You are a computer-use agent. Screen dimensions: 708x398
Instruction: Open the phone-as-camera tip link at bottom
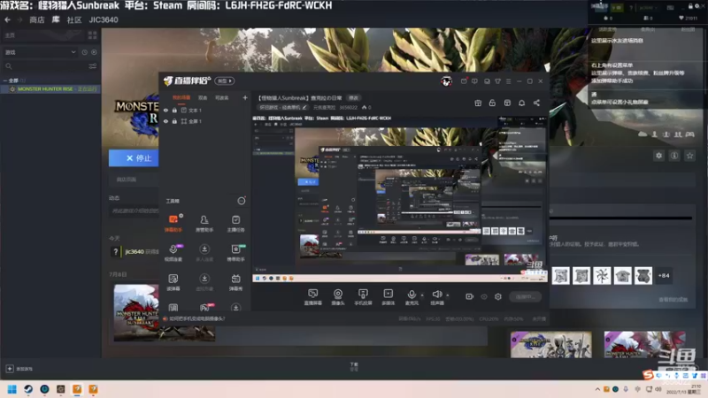(x=196, y=318)
